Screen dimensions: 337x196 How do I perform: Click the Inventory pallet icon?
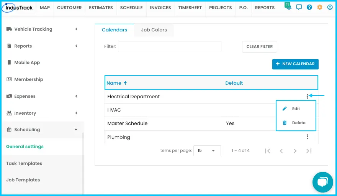click(9, 113)
